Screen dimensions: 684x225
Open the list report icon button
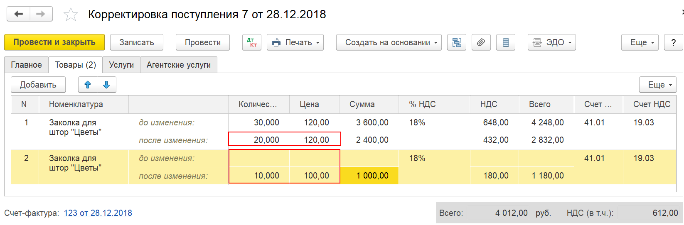coord(506,42)
